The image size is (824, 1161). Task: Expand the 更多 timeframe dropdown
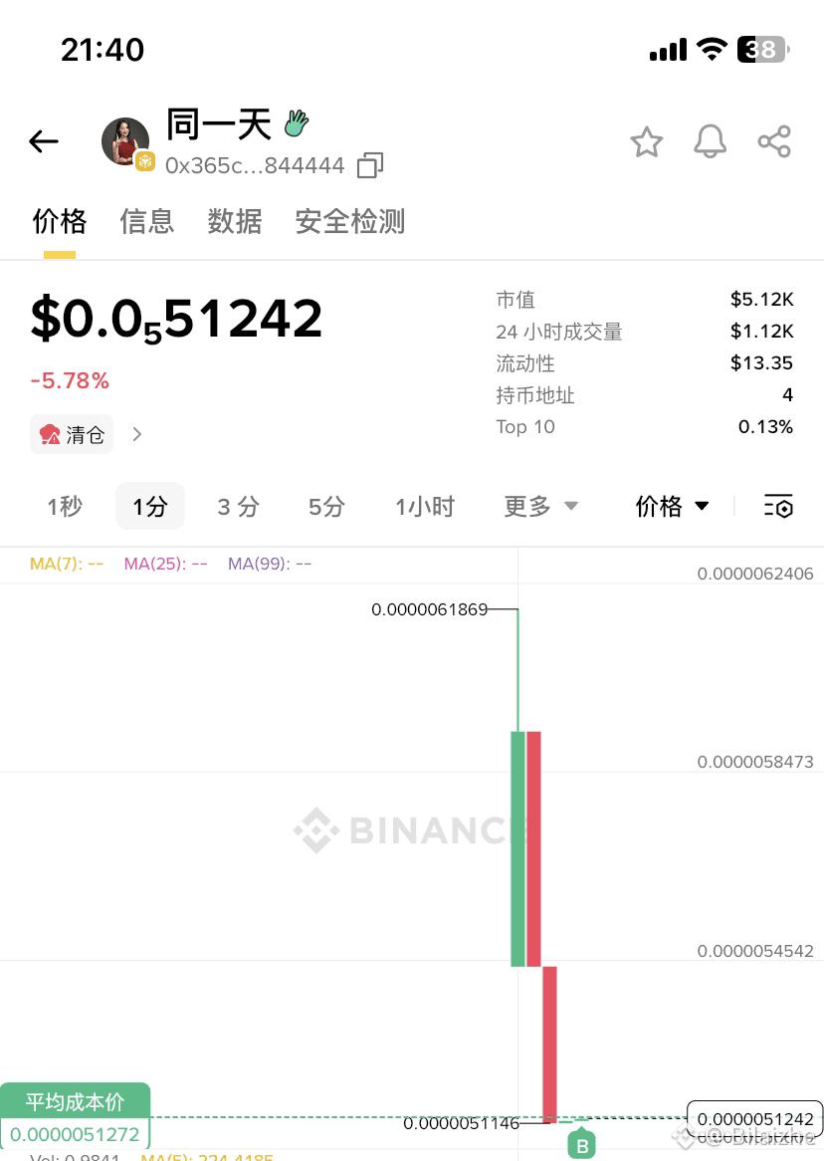point(540,507)
